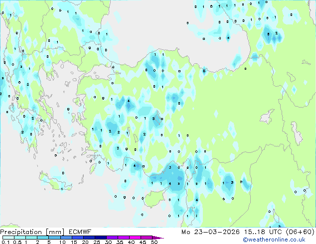316x244 pixels.
Task: Click the 10–15 mm legend swatch
Action: (66, 238)
